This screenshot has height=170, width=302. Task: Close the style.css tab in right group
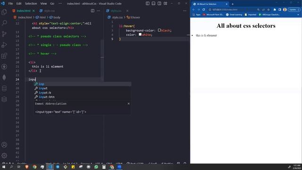pyautogui.click(x=127, y=11)
